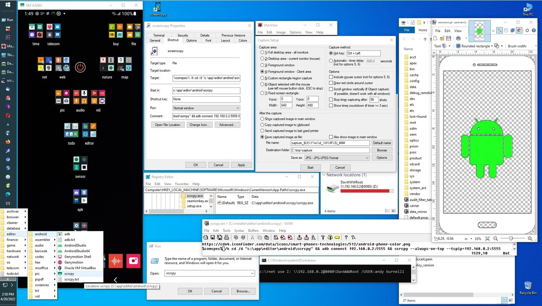Click the Open File Location button
Viewport: 542px width, 306px height.
[168, 125]
